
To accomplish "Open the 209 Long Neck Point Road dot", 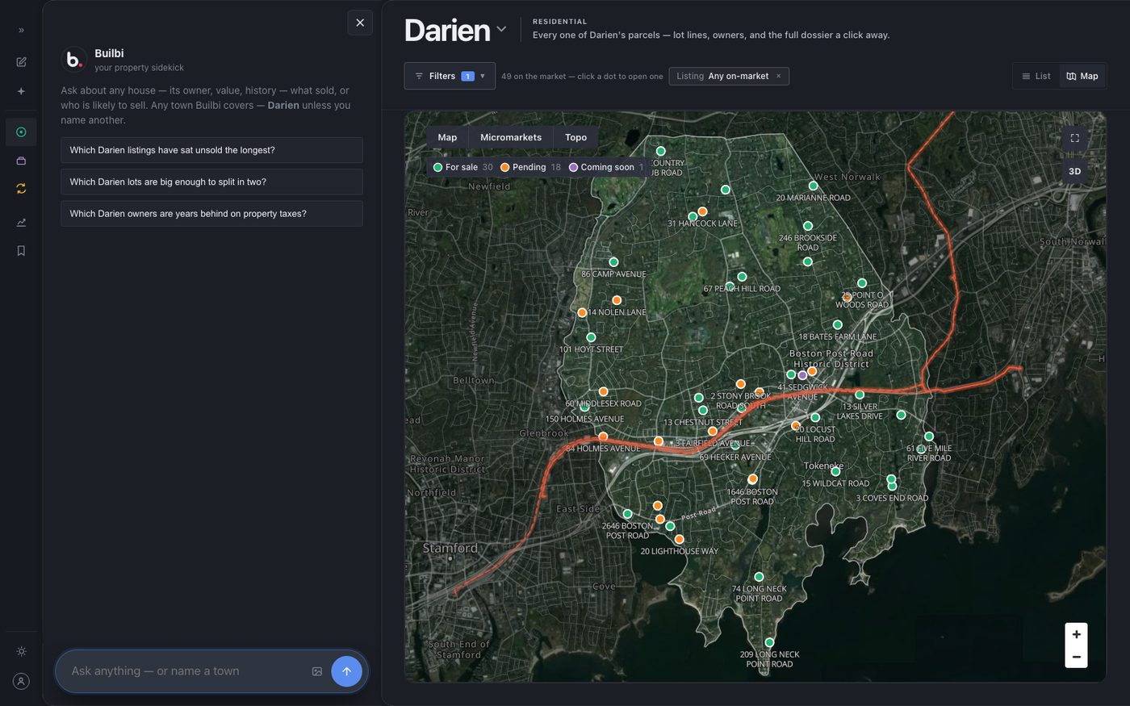I will (x=769, y=643).
